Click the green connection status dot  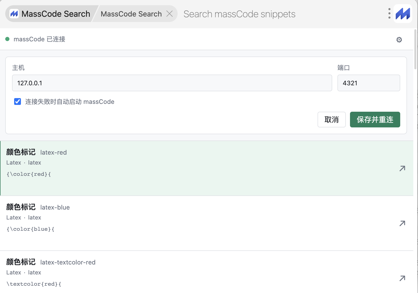7,39
